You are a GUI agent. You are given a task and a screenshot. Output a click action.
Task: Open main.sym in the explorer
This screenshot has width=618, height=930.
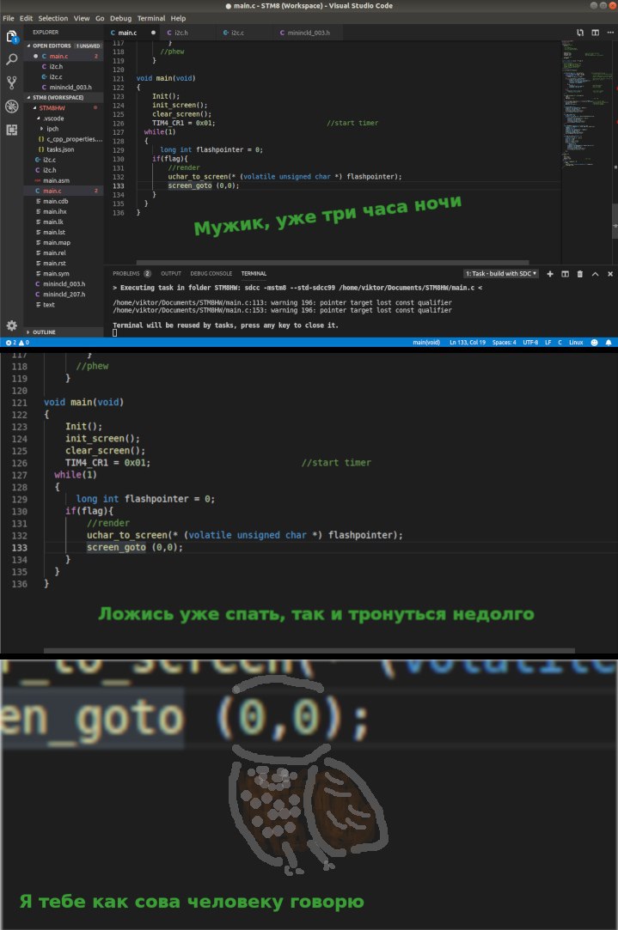(64, 273)
